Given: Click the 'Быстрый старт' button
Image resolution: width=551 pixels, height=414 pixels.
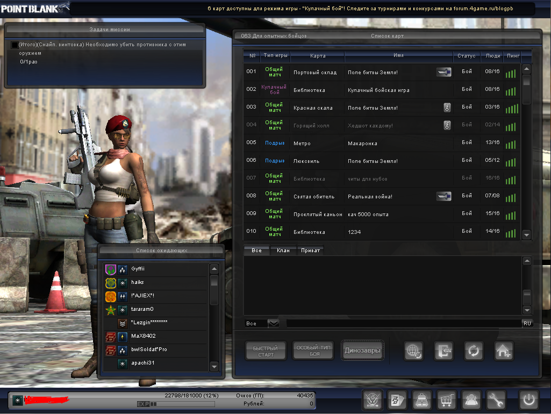Looking at the screenshot, I should [266, 351].
